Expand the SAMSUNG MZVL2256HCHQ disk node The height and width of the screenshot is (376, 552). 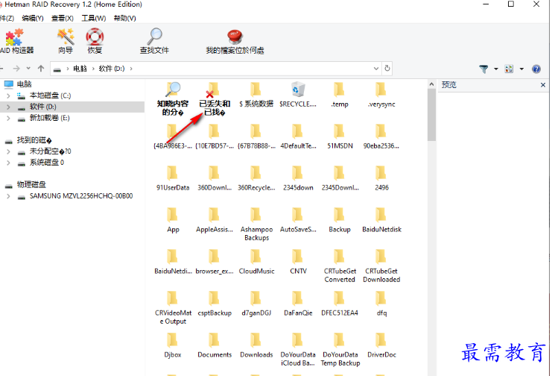8,196
